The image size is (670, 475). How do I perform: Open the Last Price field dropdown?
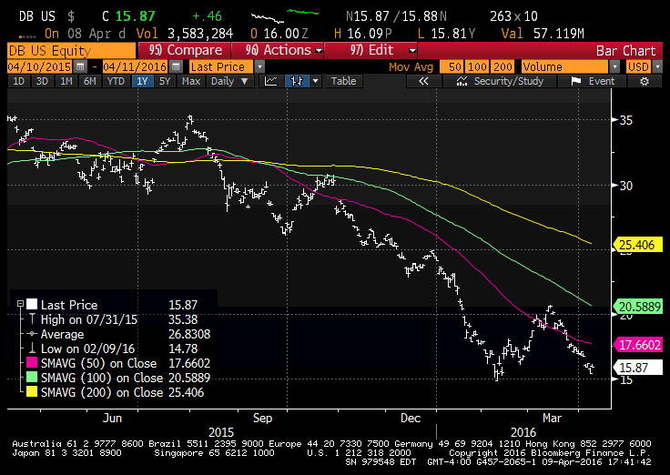click(259, 67)
